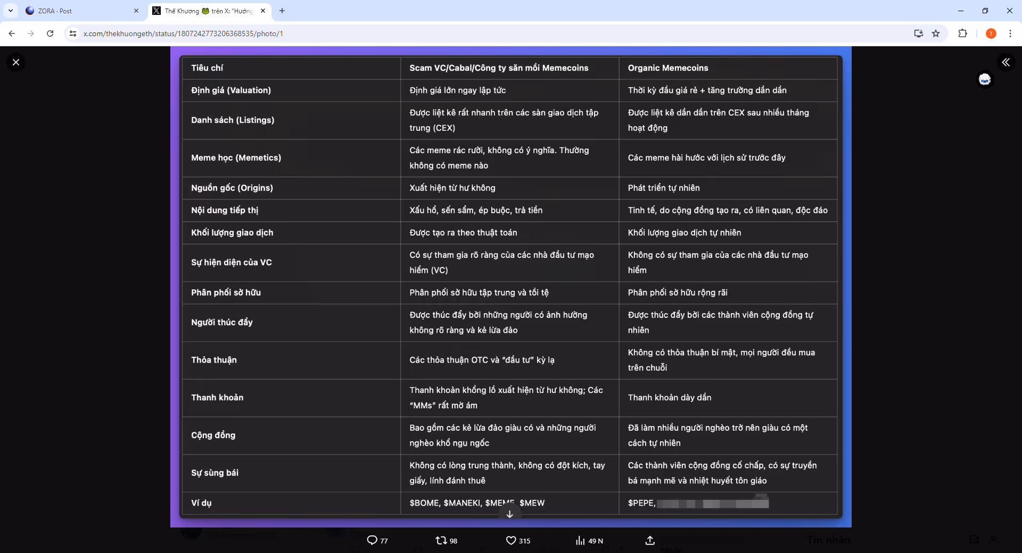Click the share upload icon
Image resolution: width=1022 pixels, height=553 pixels.
coord(650,540)
